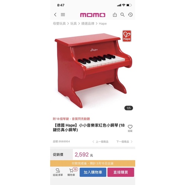This screenshot has height=185, width=185.
Task: Select 母嬰玩具 breadcrumb category
Action: point(59,23)
